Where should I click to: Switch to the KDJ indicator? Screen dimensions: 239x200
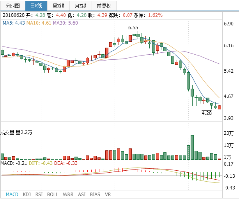[x=27, y=194]
